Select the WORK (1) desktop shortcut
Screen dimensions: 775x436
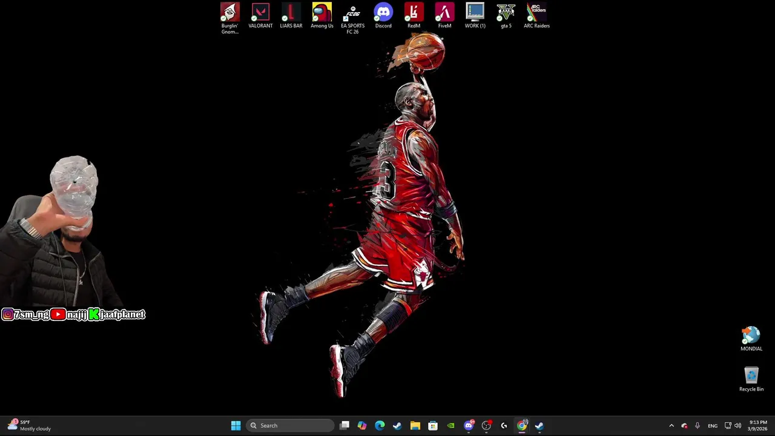[x=475, y=16]
